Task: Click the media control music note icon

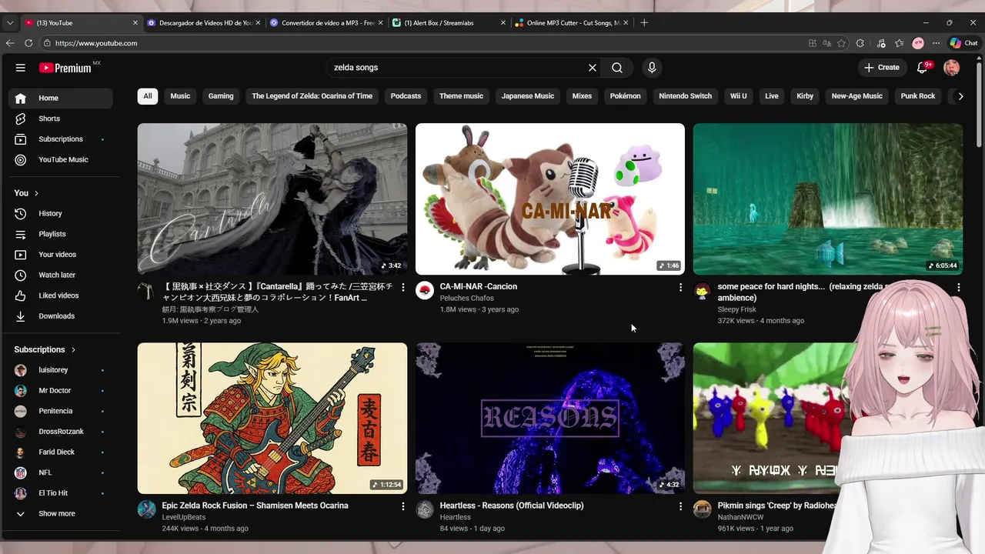Action: pyautogui.click(x=880, y=43)
